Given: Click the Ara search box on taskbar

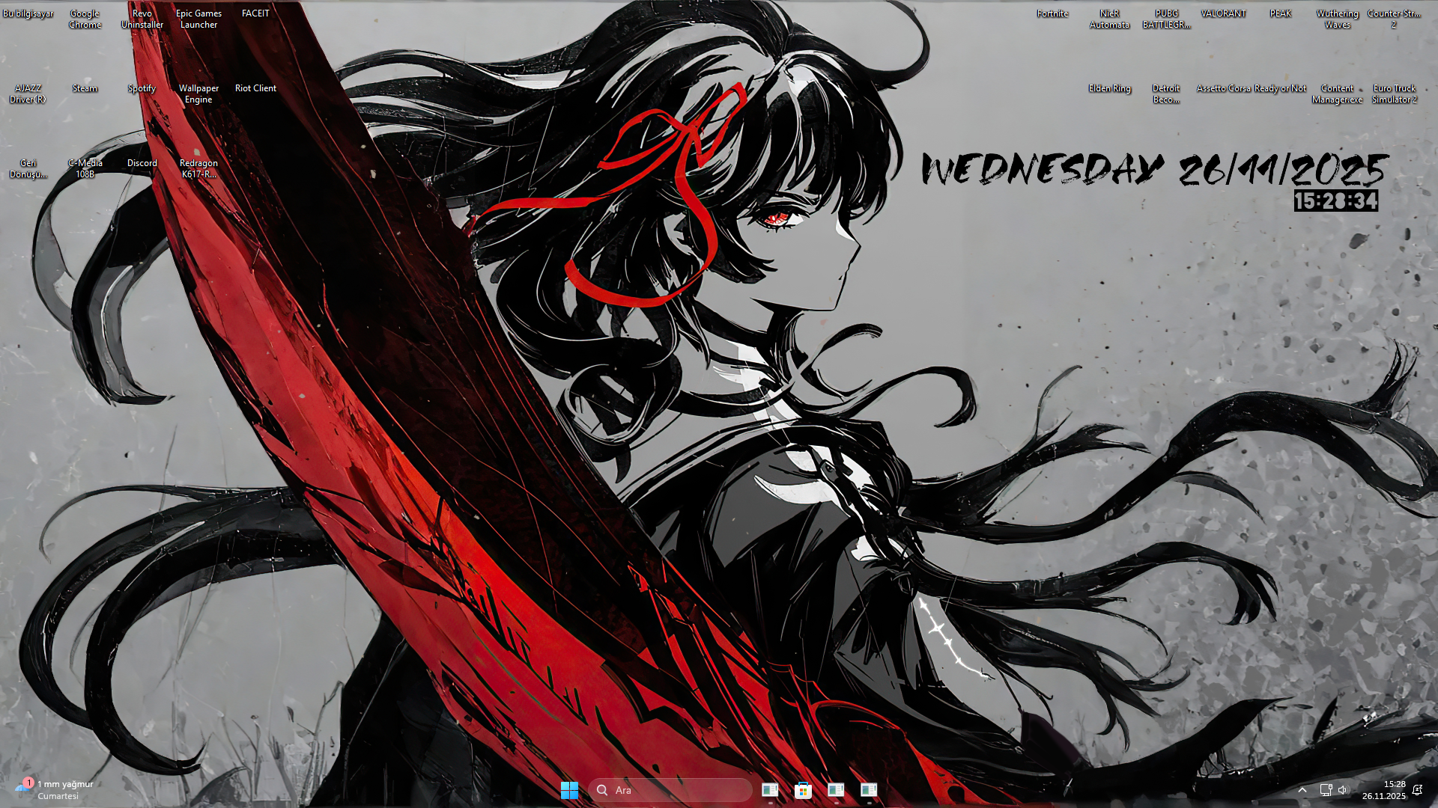Looking at the screenshot, I should click(670, 790).
